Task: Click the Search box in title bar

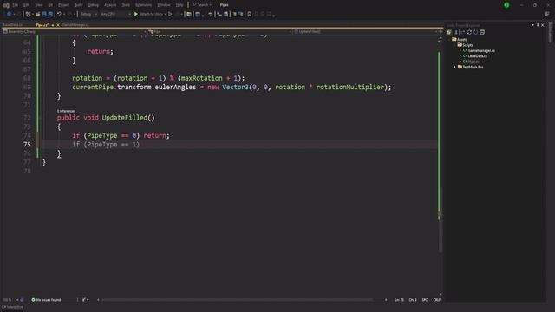Action: [202, 5]
